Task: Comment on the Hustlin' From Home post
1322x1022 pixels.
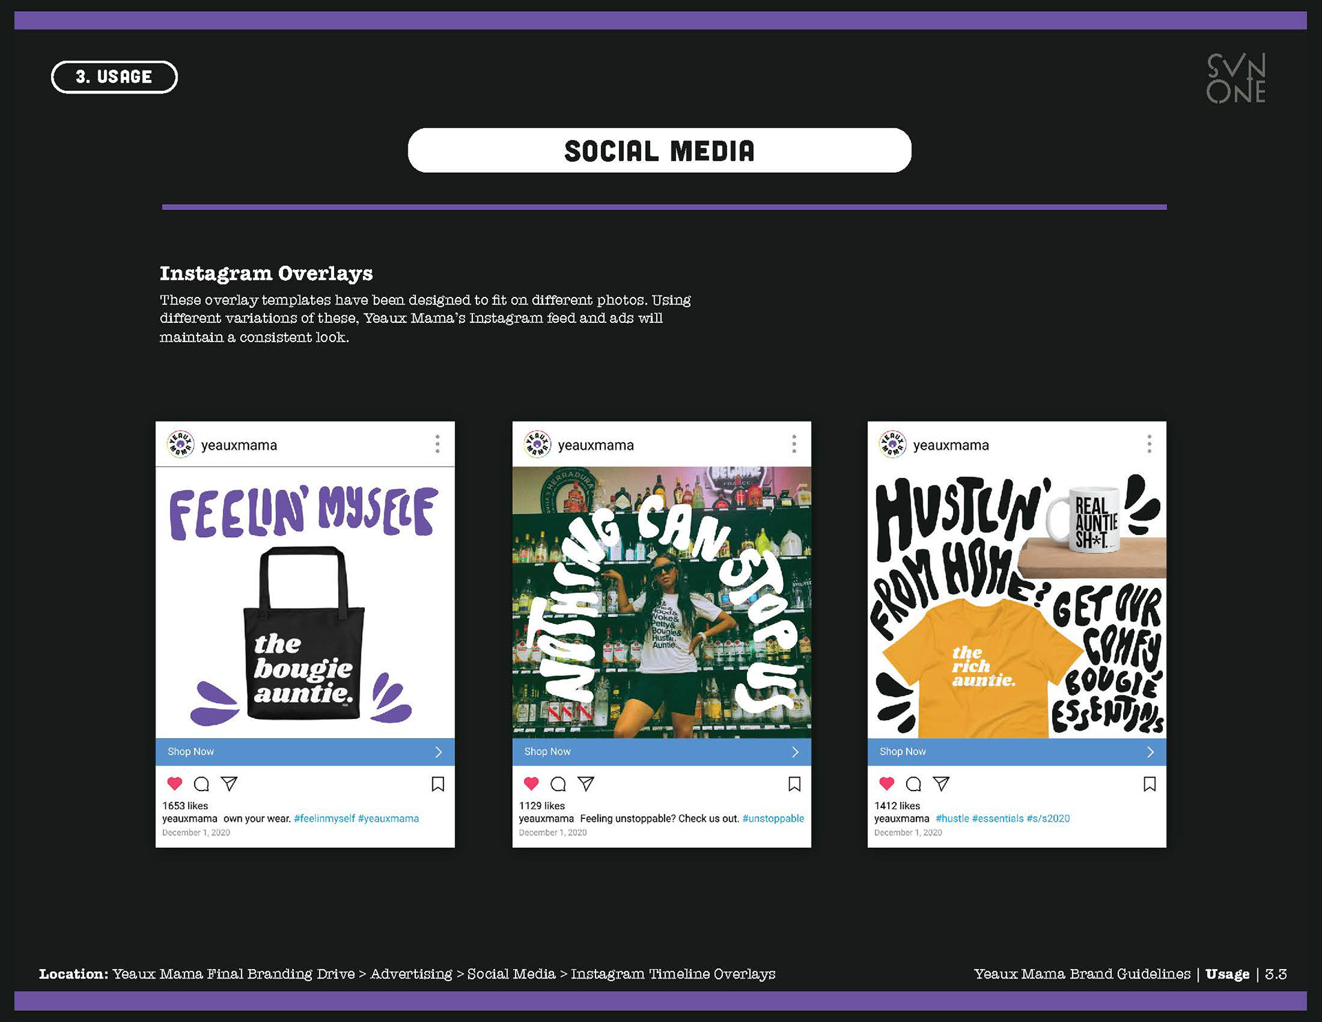Action: click(x=914, y=784)
